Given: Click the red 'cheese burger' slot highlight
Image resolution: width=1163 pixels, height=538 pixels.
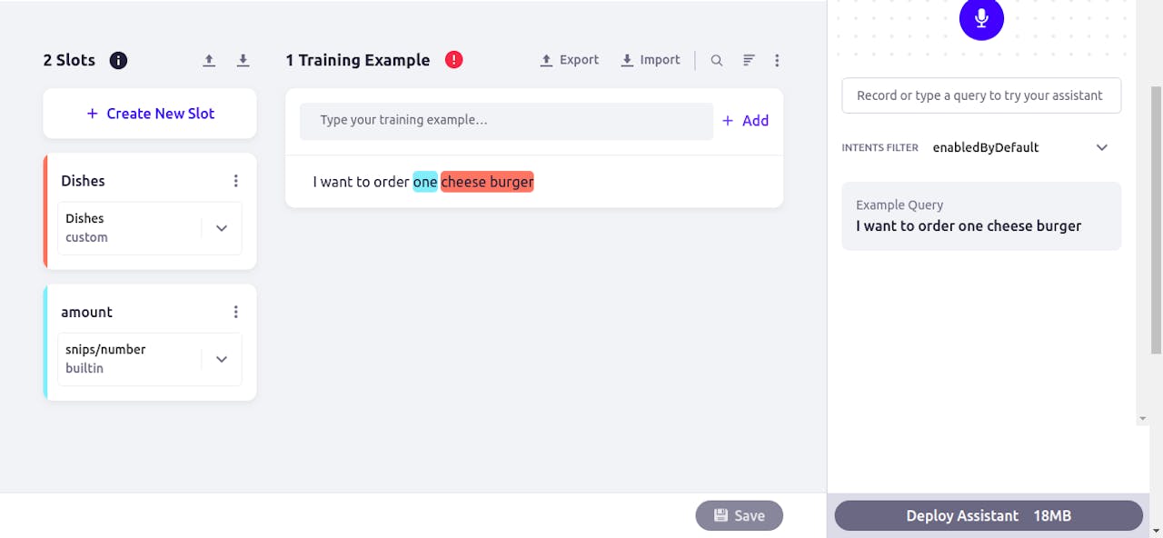Looking at the screenshot, I should click(487, 182).
